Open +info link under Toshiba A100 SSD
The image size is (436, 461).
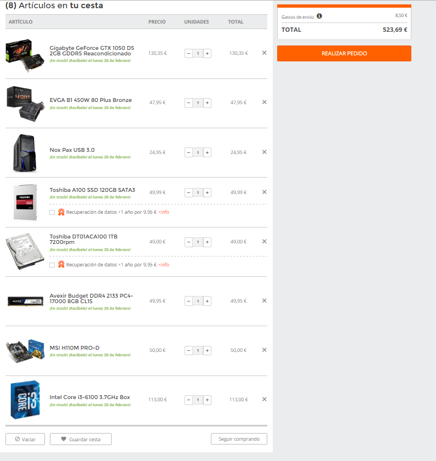[164, 212]
